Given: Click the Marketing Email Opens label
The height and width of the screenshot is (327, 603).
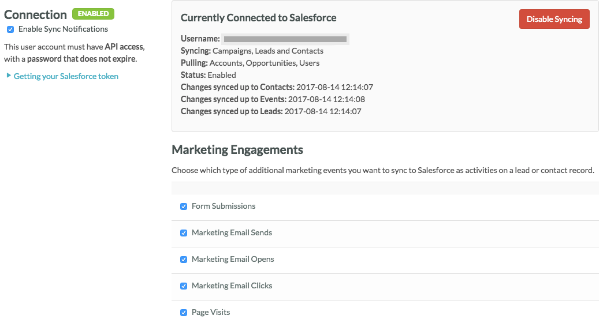Looking at the screenshot, I should [233, 260].
